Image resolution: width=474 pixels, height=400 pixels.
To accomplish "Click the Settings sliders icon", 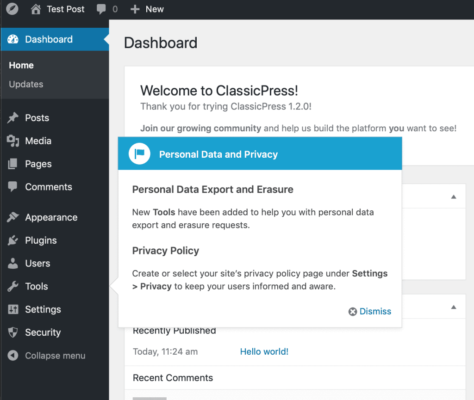I will (x=12, y=309).
